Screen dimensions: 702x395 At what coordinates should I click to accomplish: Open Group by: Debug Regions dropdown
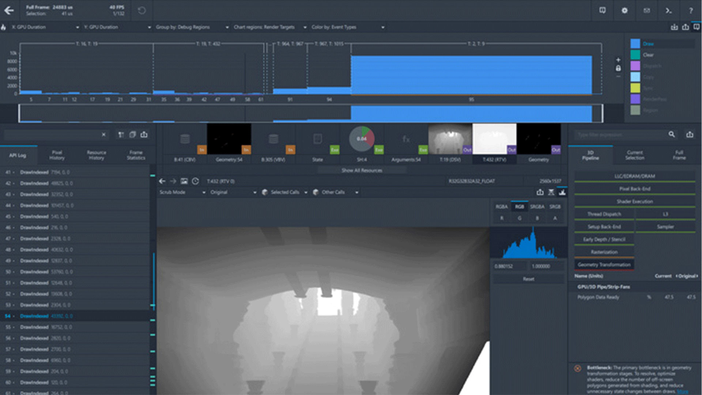tap(192, 27)
